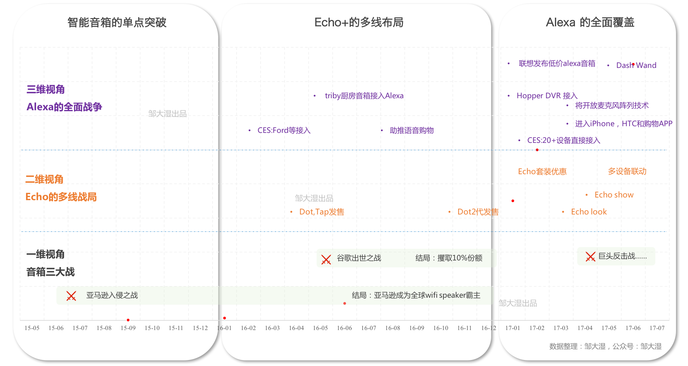Click the 15-09 timeline axis label
This screenshot has width=688, height=366.
[128, 328]
